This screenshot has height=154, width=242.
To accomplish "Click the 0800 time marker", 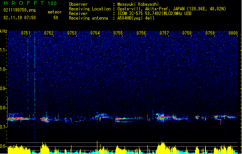I will click(x=233, y=33).
